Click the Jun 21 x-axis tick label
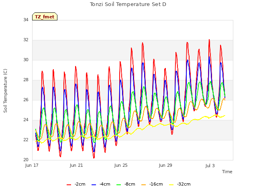 [x=76, y=165]
